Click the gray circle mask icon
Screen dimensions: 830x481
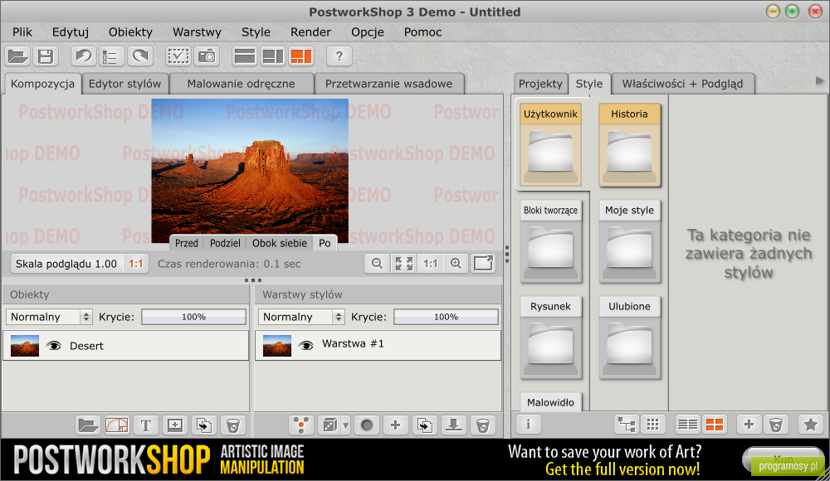(x=366, y=425)
